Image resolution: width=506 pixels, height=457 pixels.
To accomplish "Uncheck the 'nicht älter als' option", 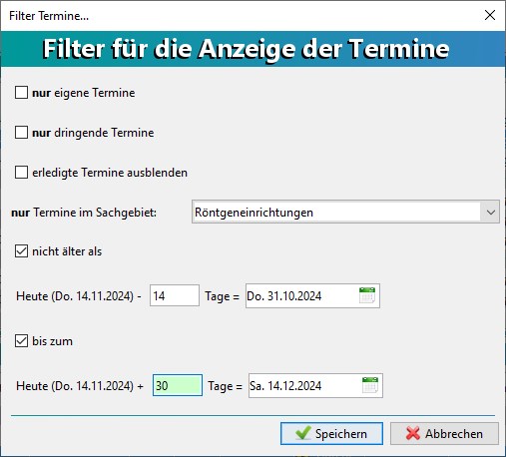I will [21, 251].
